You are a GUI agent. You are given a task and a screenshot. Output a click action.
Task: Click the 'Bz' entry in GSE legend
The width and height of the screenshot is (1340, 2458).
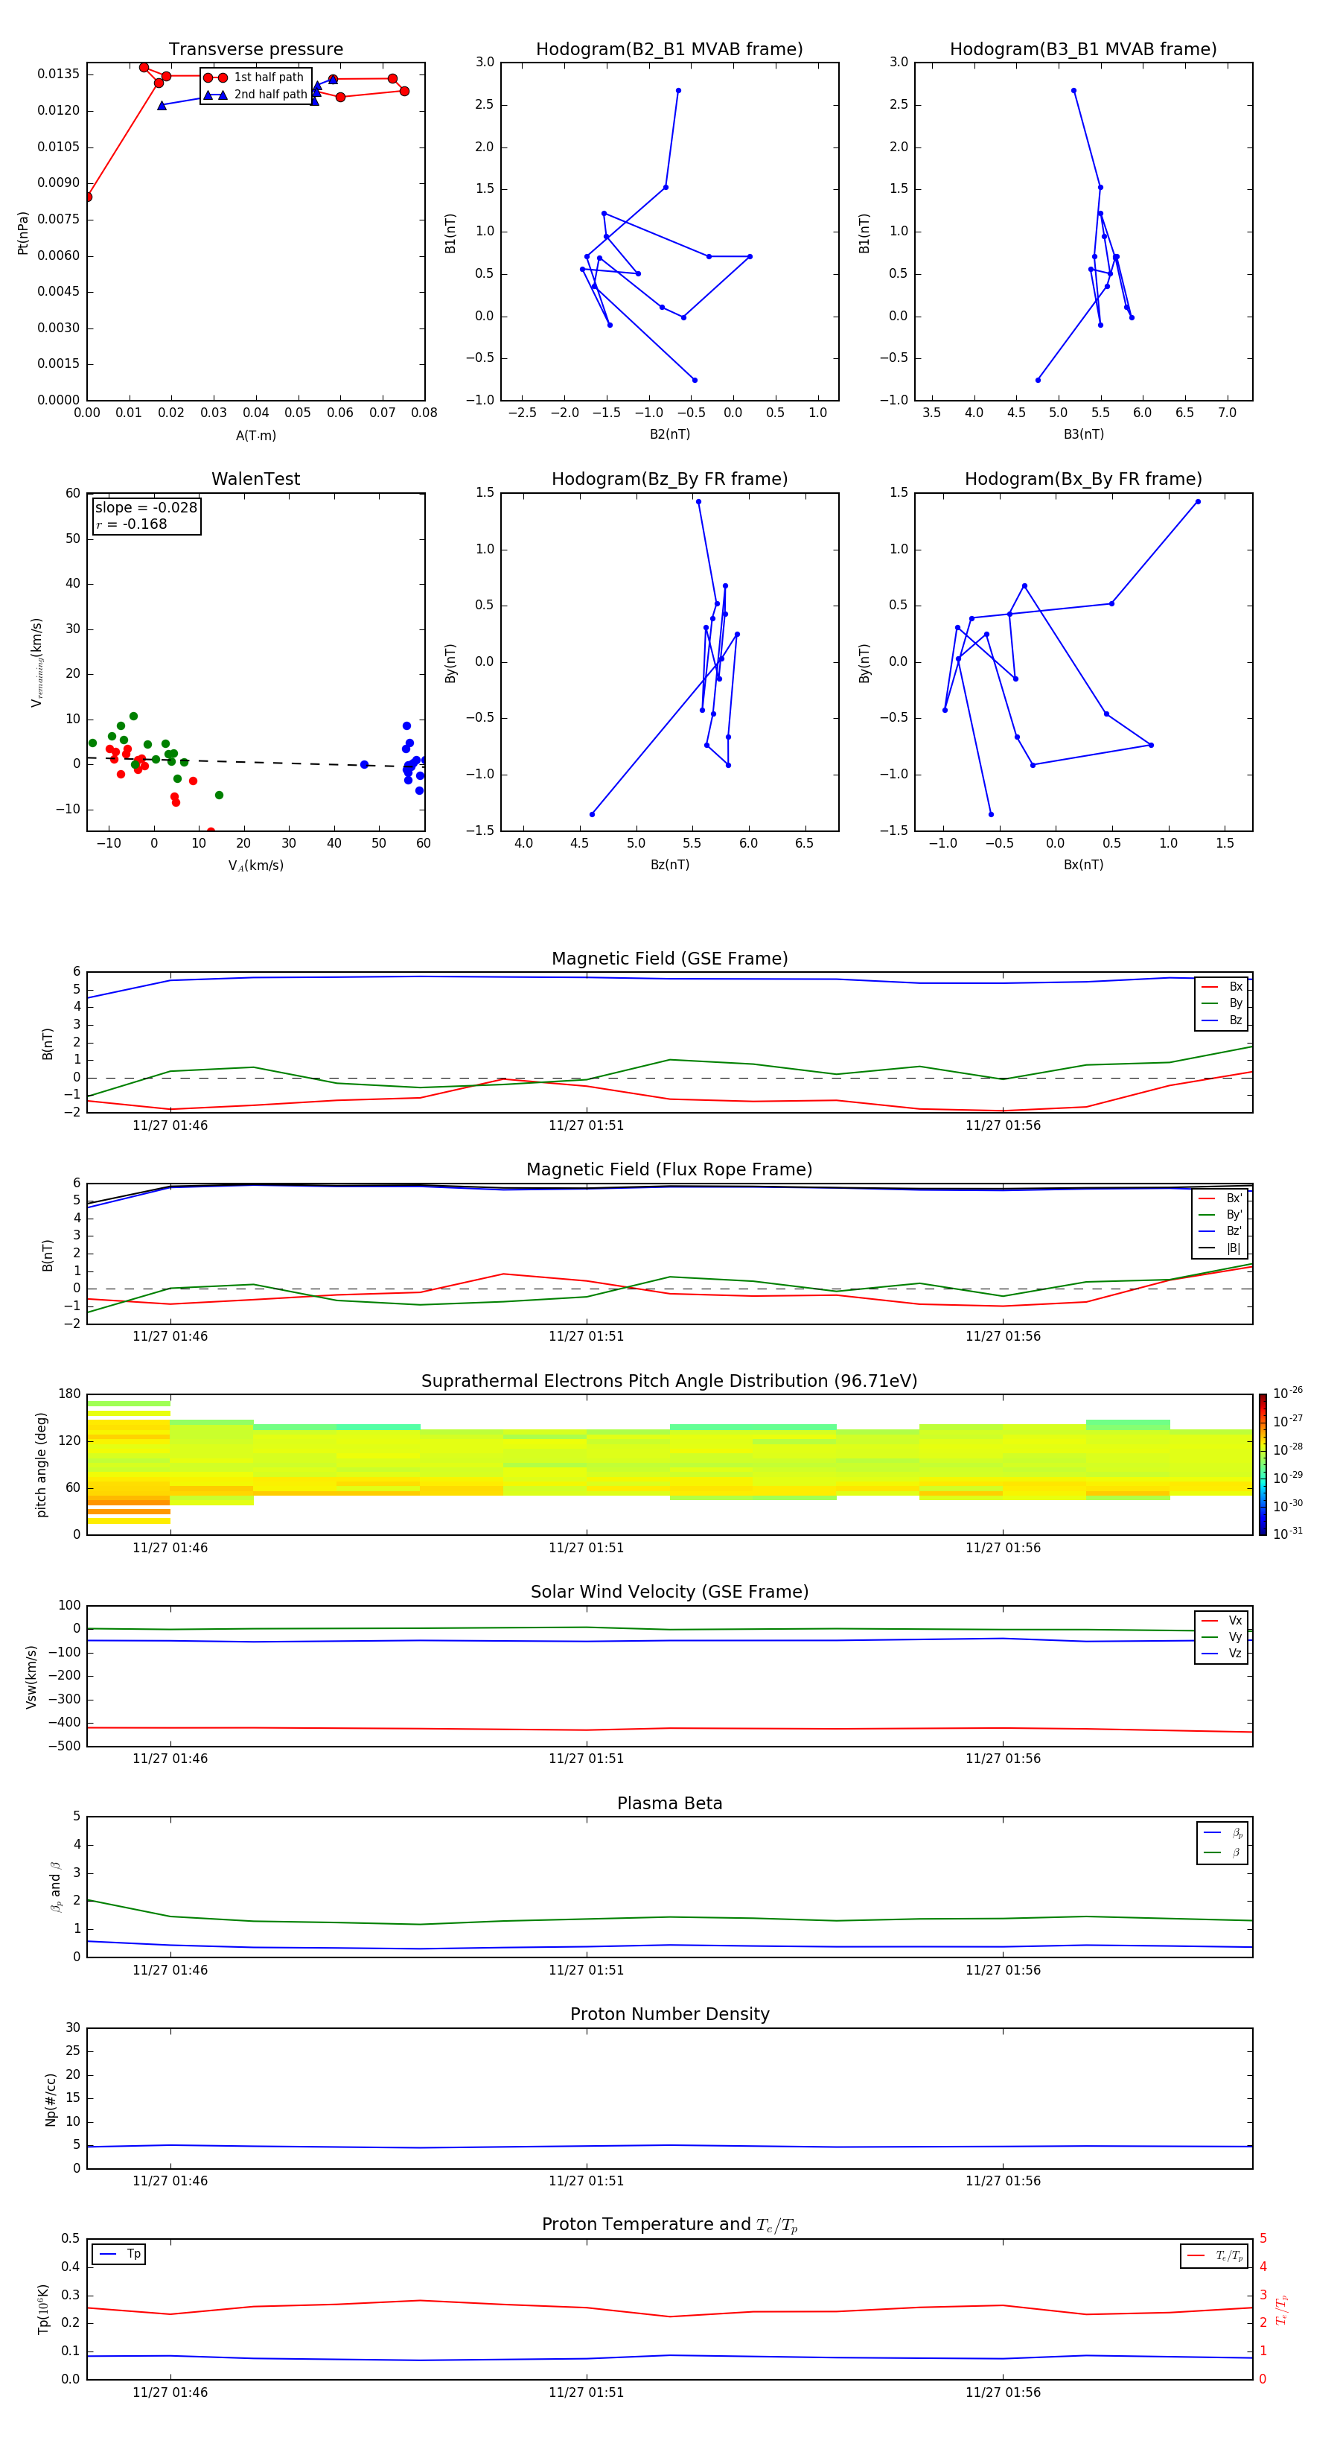pos(1222,1021)
